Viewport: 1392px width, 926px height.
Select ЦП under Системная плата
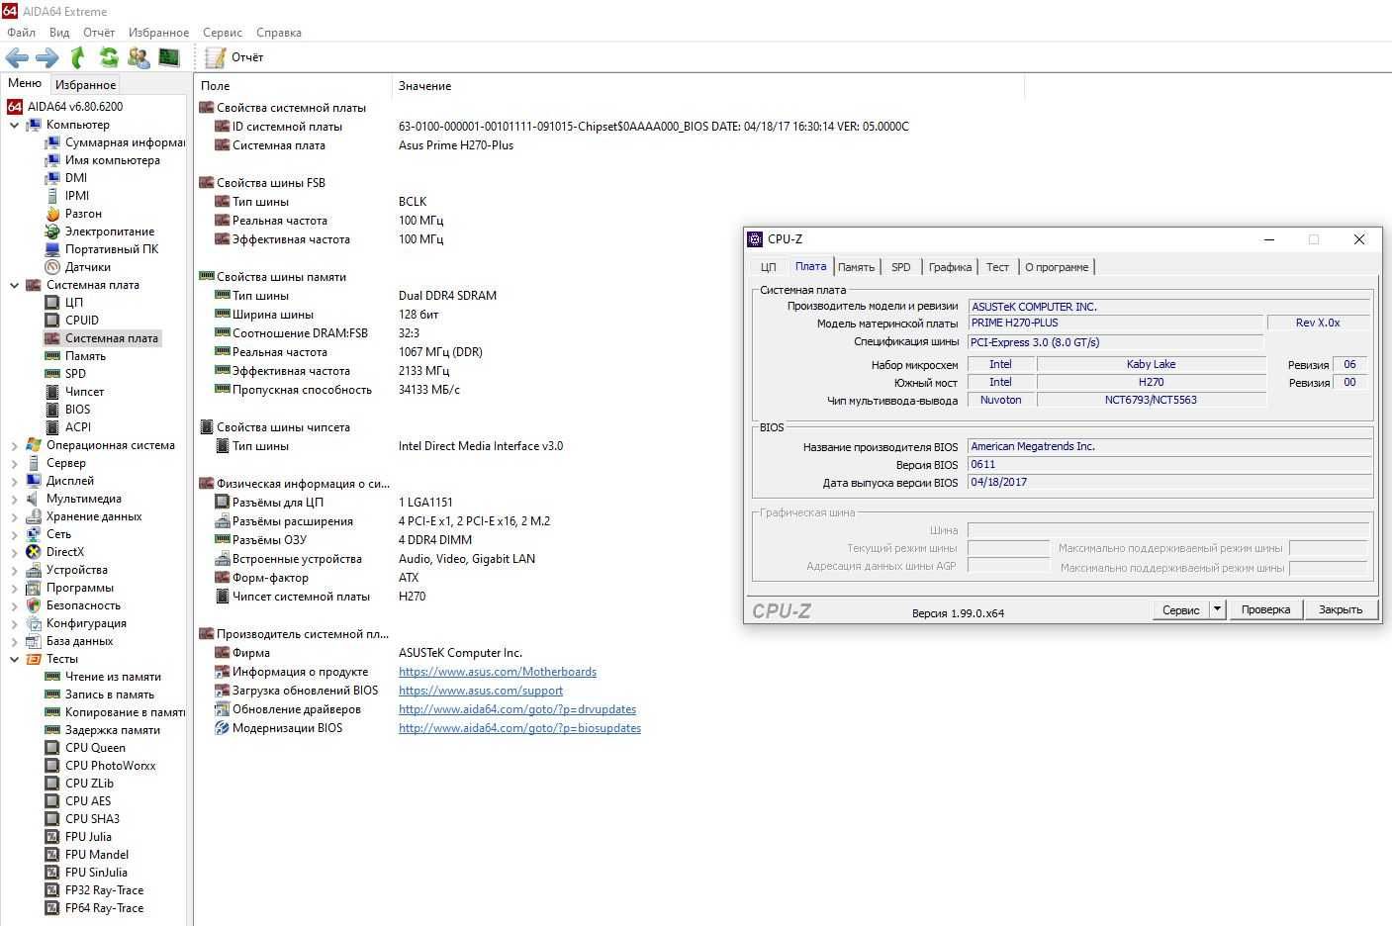tap(74, 303)
